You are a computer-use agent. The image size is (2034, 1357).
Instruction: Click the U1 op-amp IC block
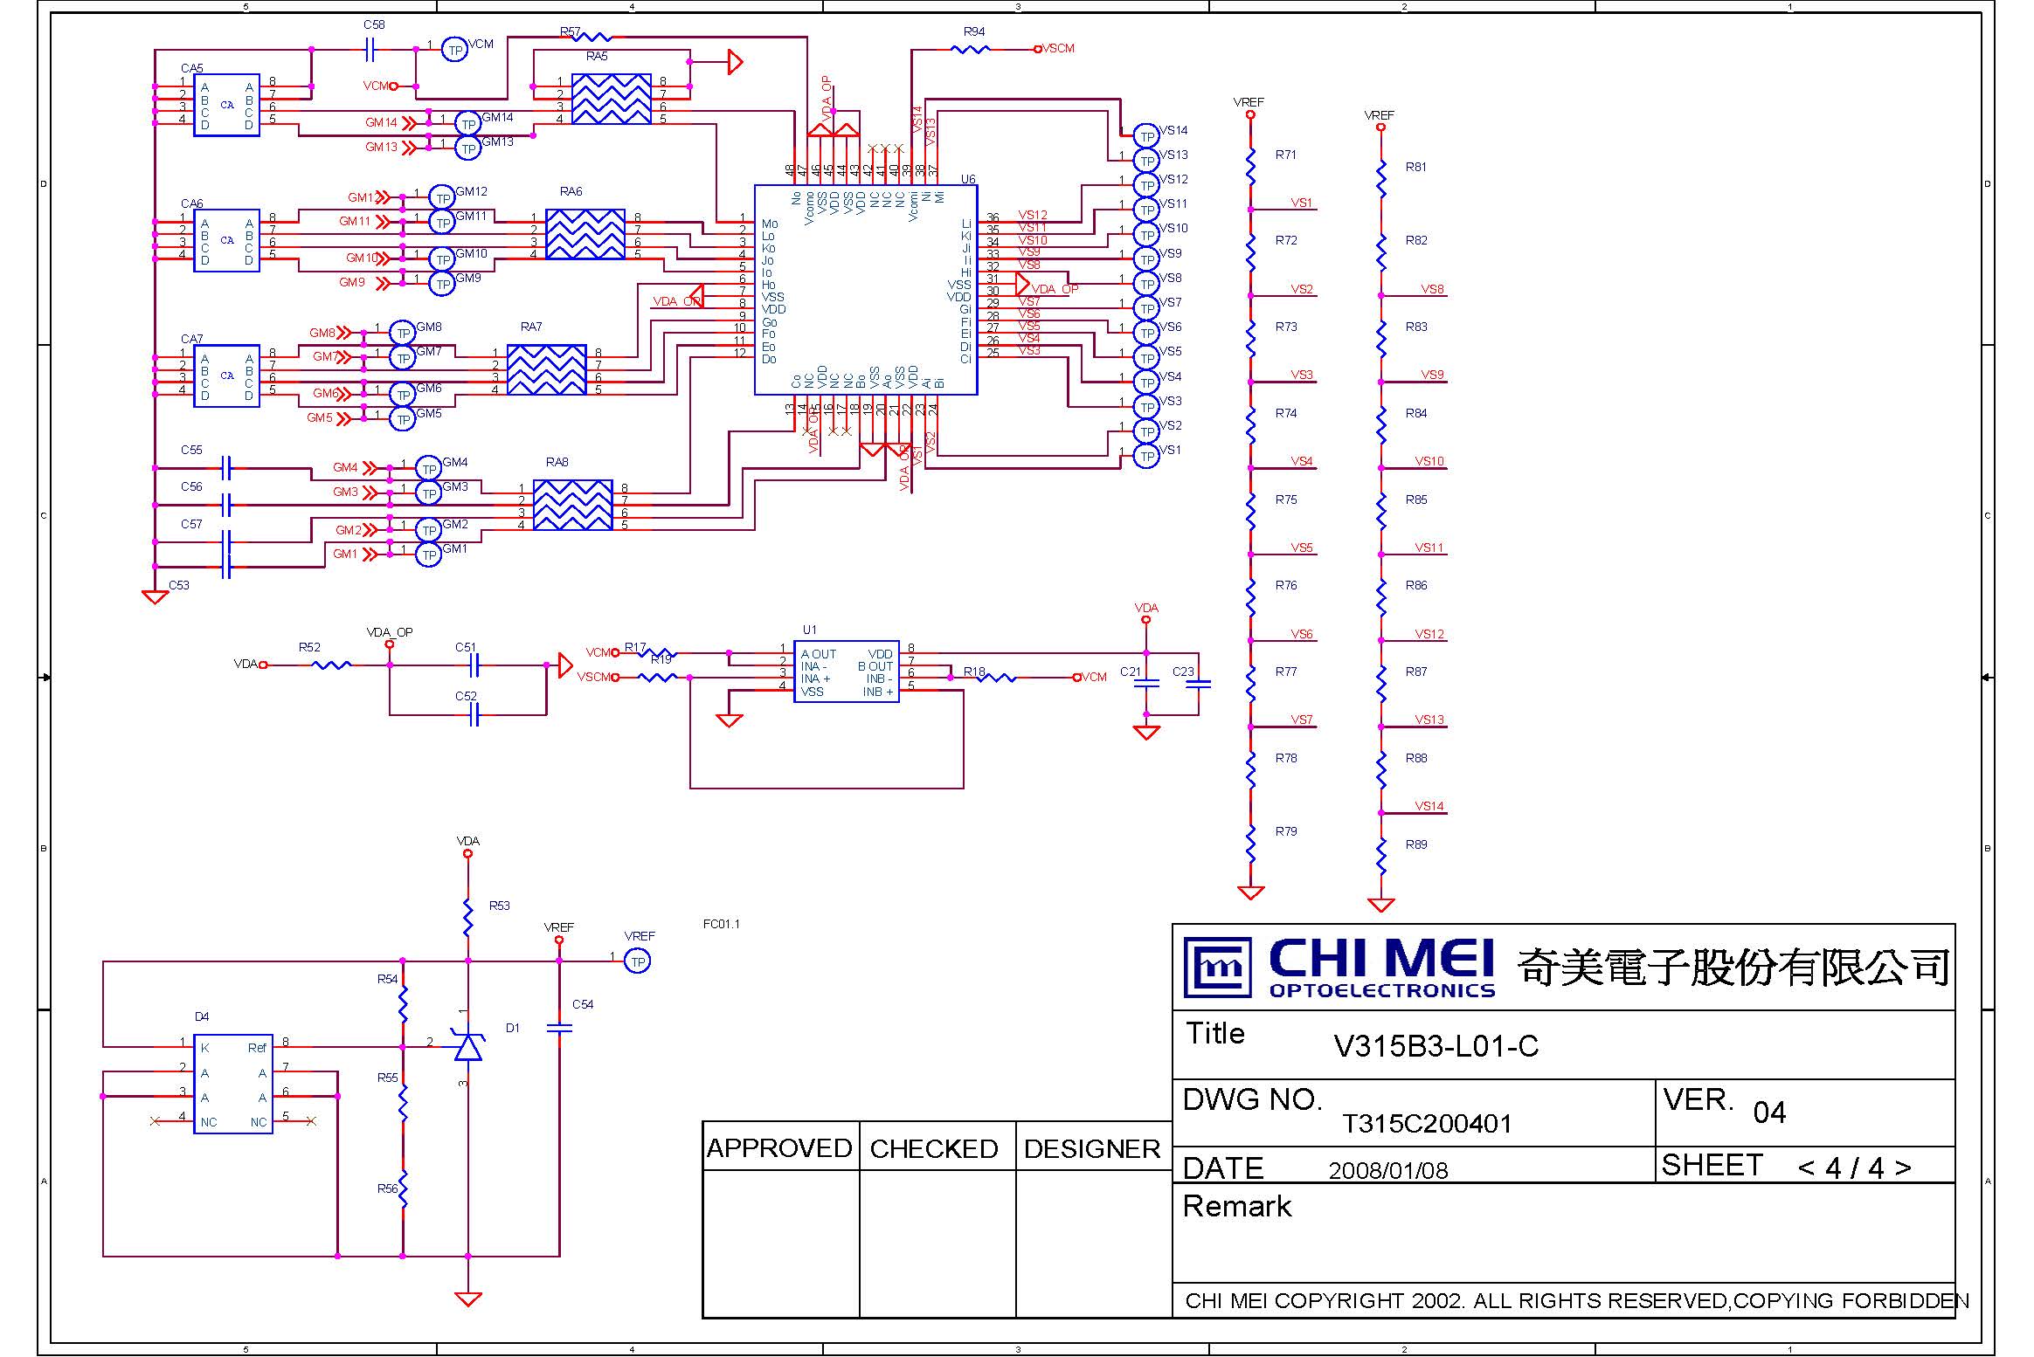(x=846, y=672)
